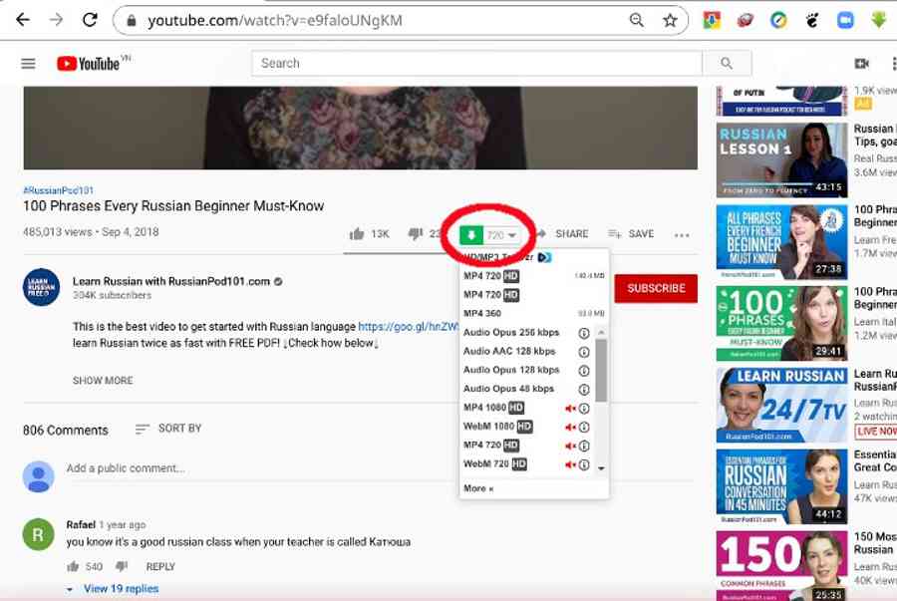Bookmark this page with star icon
The height and width of the screenshot is (601, 897).
[x=670, y=20]
